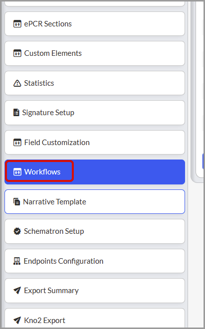The image size is (205, 329).
Task: Click the ePCR Sections icon
Action: [x=17, y=24]
